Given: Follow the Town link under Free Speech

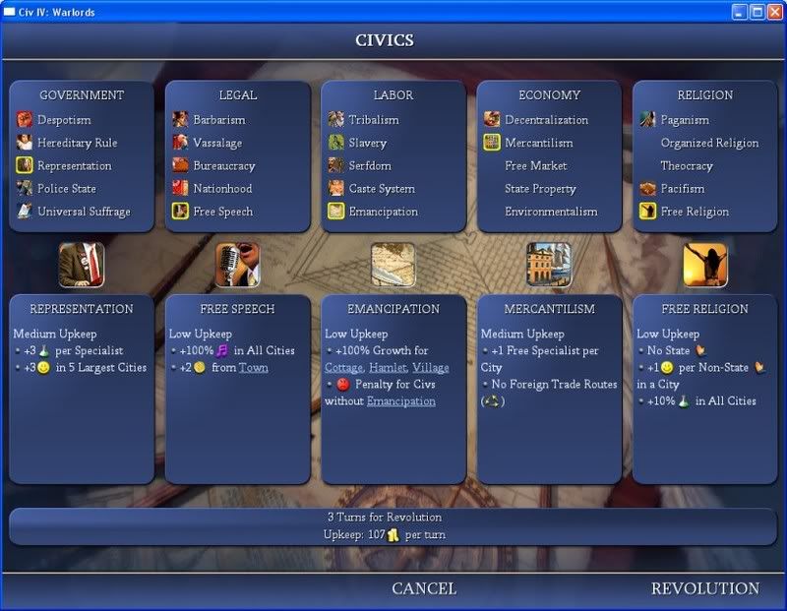Looking at the screenshot, I should 253,368.
